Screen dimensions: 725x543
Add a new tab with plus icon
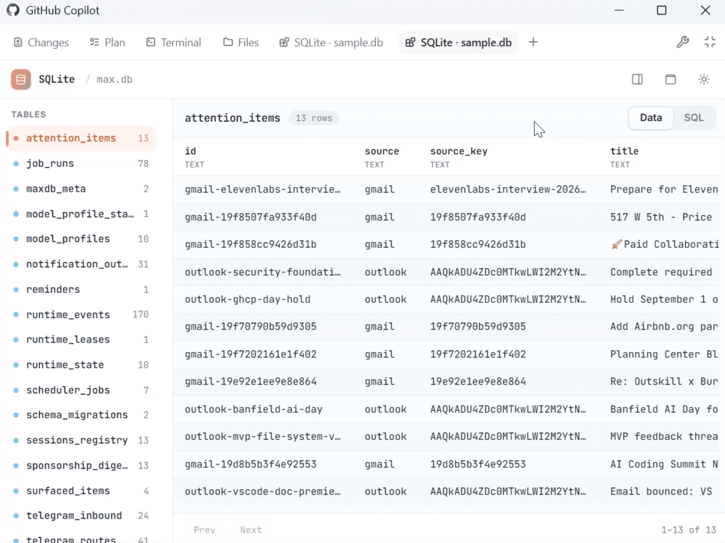click(x=533, y=42)
